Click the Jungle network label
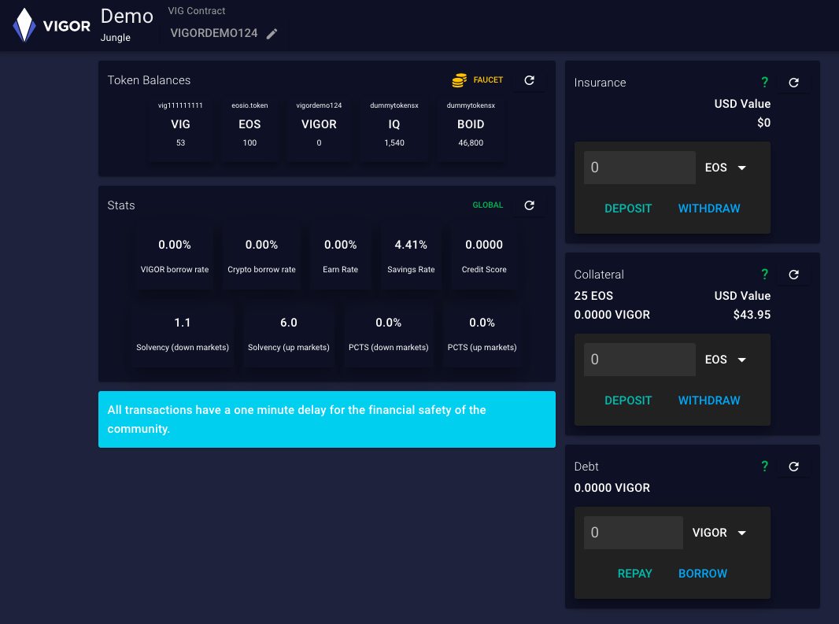The width and height of the screenshot is (839, 624). click(x=116, y=38)
